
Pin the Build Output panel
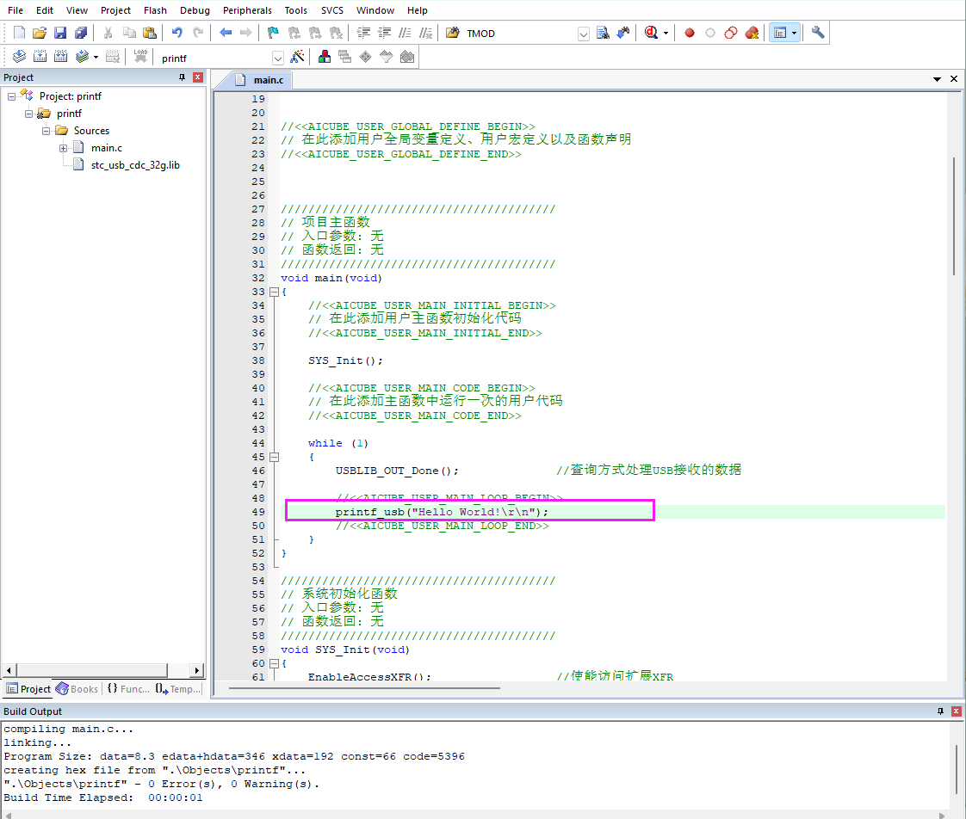point(940,711)
